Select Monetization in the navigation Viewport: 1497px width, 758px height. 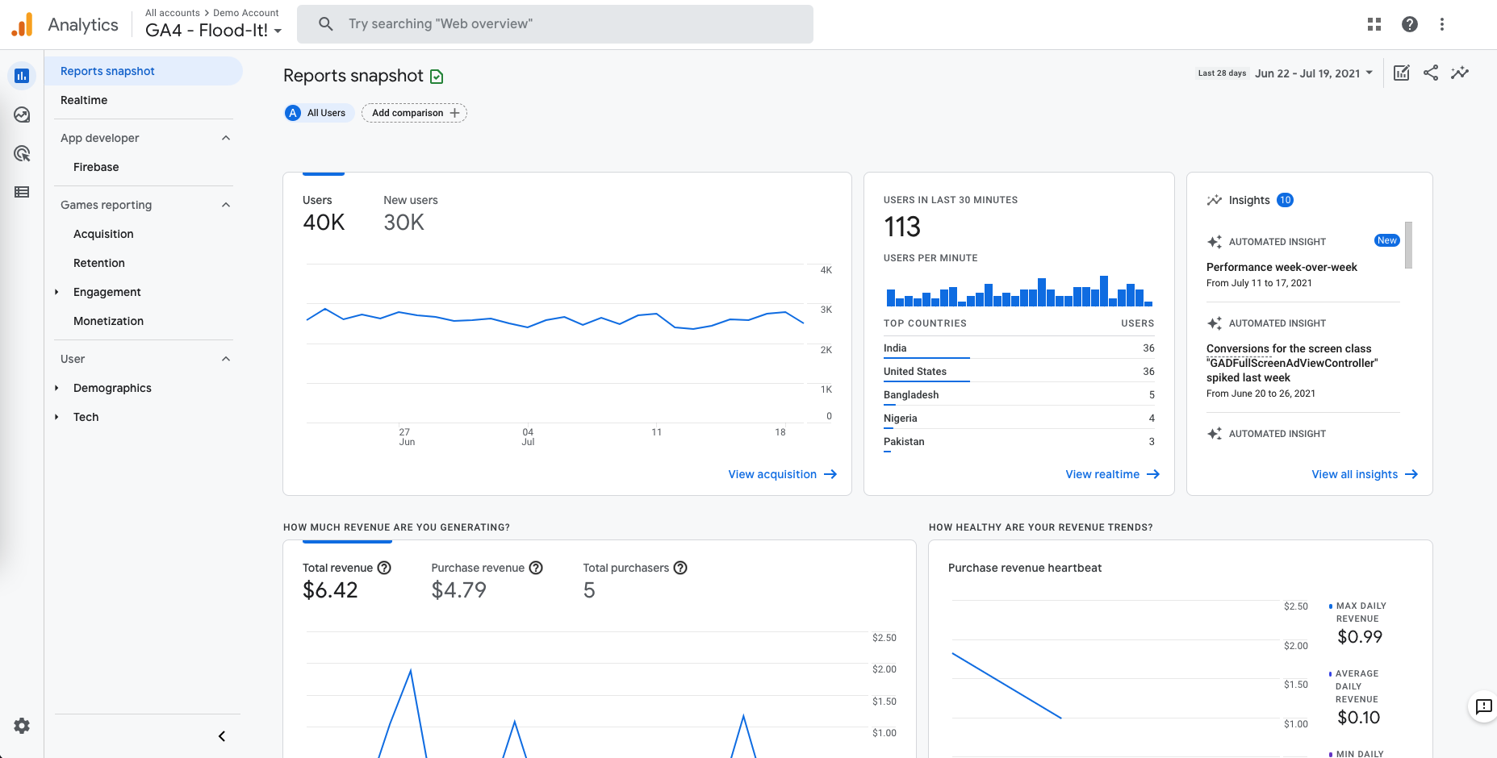(x=108, y=321)
